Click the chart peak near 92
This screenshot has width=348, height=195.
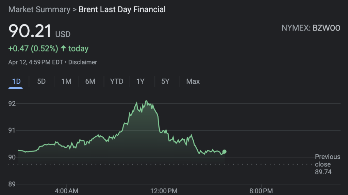tap(146, 101)
